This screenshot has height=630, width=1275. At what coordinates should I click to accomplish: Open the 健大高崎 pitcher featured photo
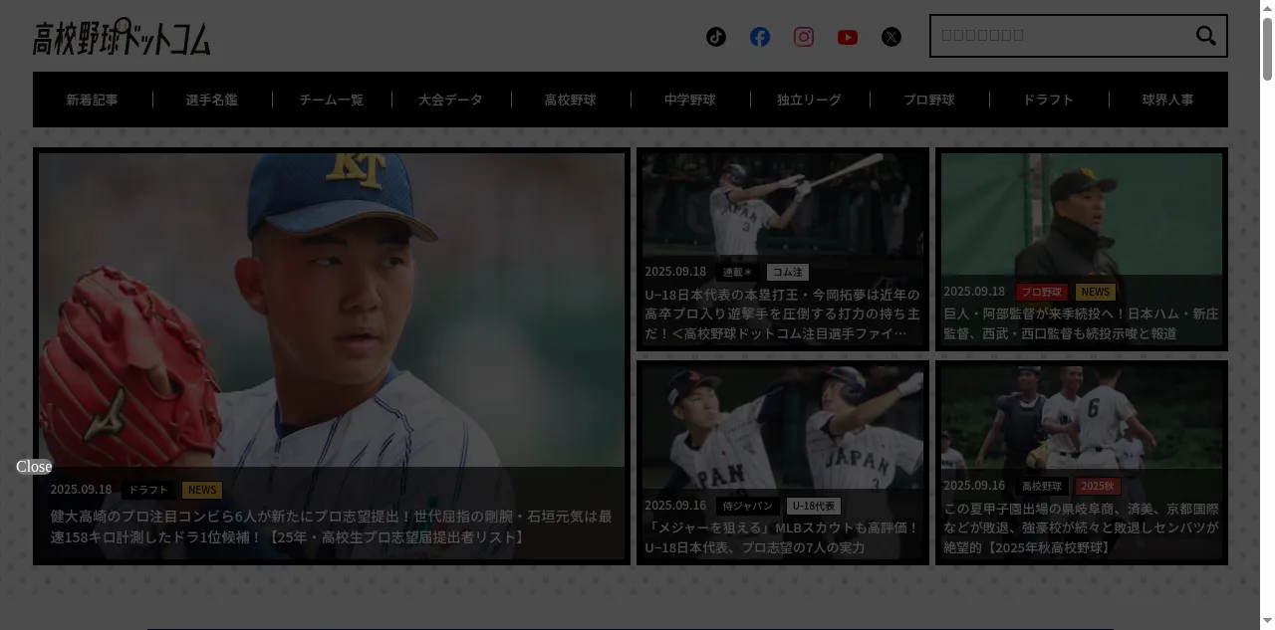tap(332, 309)
